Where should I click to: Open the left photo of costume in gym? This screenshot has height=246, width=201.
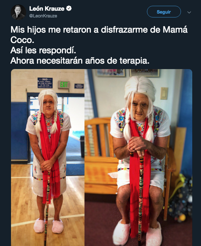(48, 158)
